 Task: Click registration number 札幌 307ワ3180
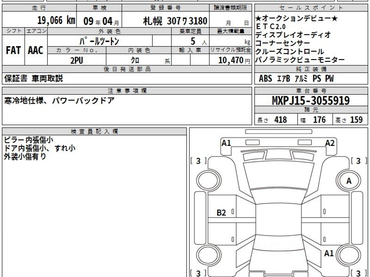click(x=175, y=21)
